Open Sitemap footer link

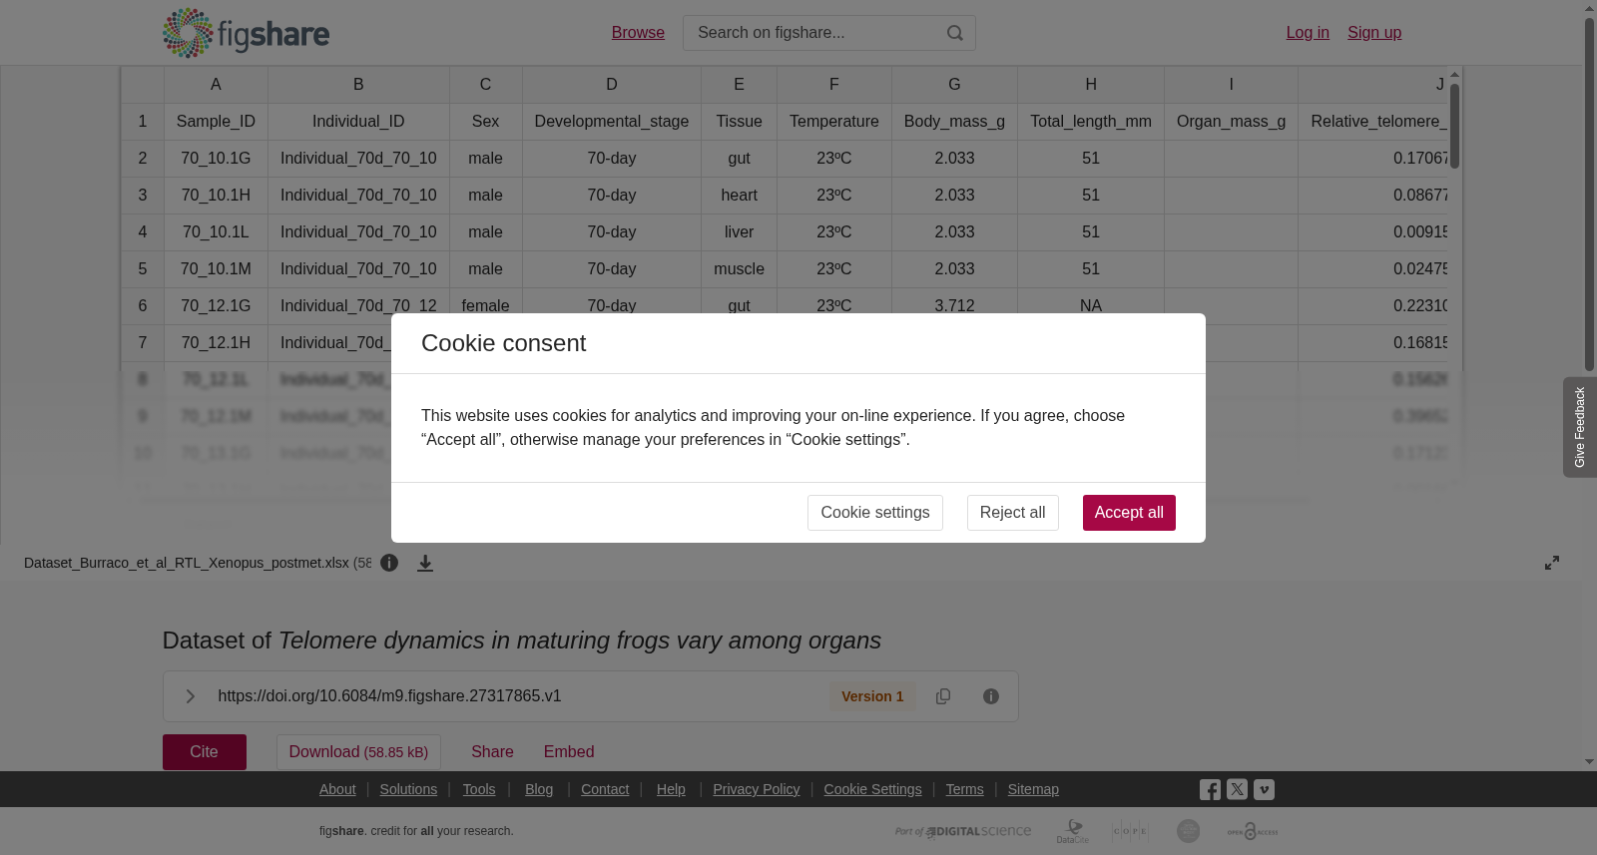coord(1033,789)
